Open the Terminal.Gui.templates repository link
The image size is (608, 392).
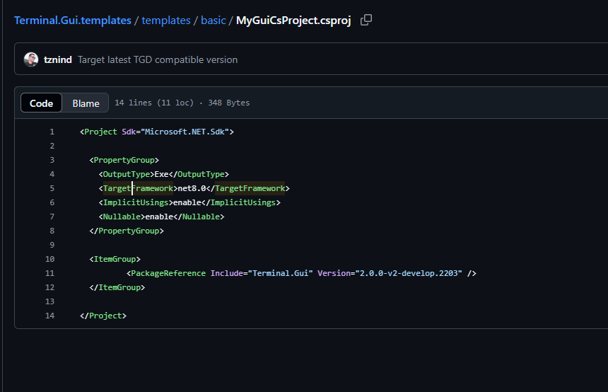point(72,20)
